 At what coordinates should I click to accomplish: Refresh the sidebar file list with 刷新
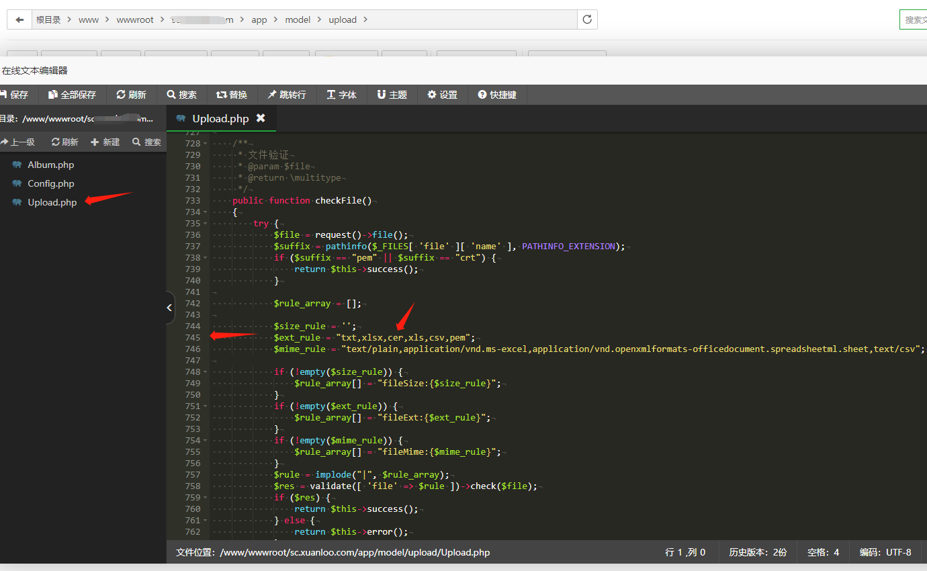(65, 142)
